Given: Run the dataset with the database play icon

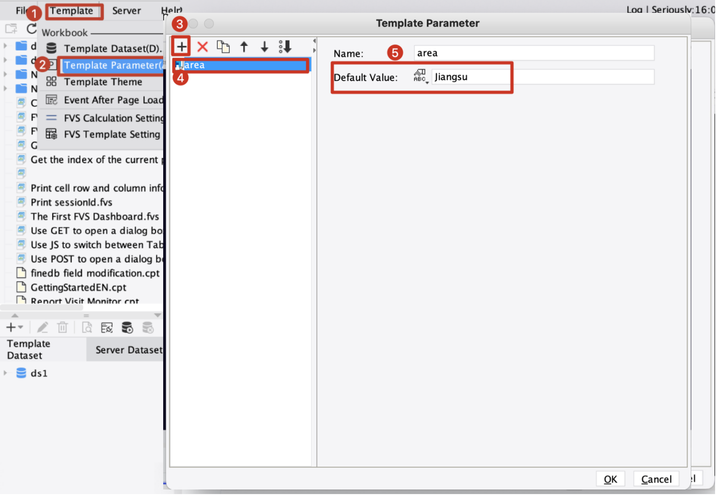Looking at the screenshot, I should point(127,327).
